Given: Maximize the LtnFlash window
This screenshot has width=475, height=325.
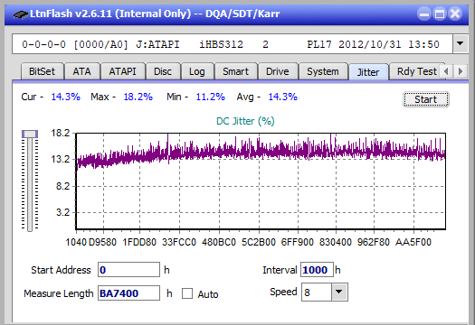Looking at the screenshot, I should click(440, 14).
